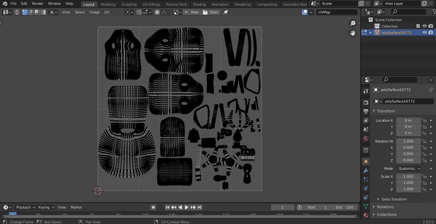The width and height of the screenshot is (436, 224).
Task: Open Scene properties tab
Action: (366, 129)
